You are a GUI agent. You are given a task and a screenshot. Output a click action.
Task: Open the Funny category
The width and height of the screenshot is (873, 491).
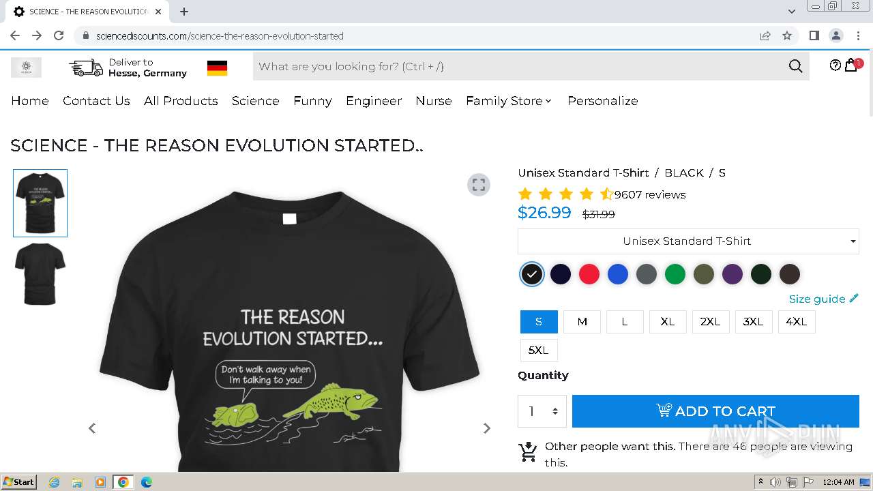click(312, 101)
